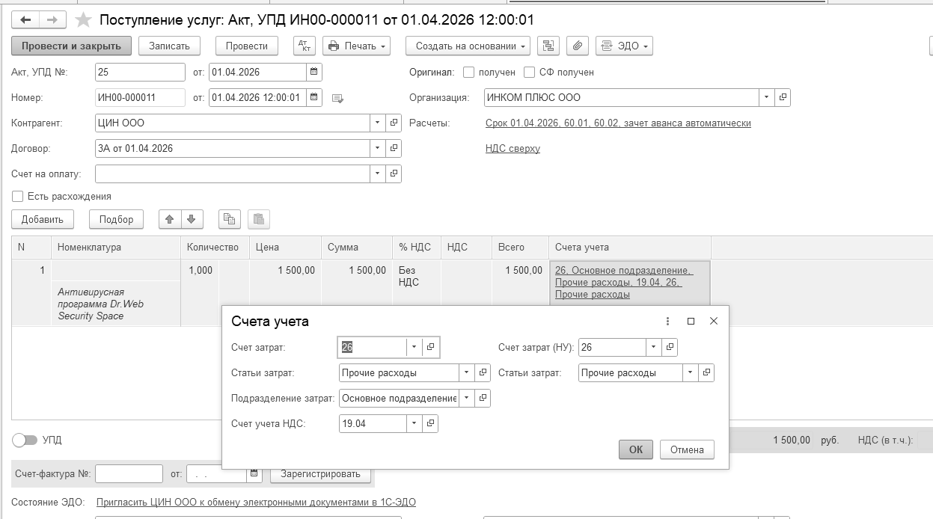Open Контрагент ЦИН ООО card icon
The height and width of the screenshot is (519, 933).
pyautogui.click(x=394, y=123)
